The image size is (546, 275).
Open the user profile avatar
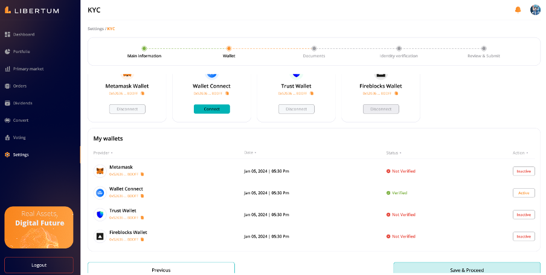535,10
